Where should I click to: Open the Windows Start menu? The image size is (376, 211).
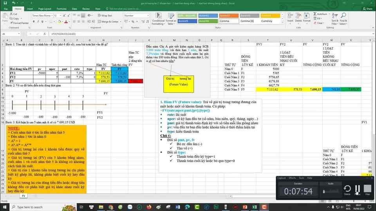click(5, 207)
